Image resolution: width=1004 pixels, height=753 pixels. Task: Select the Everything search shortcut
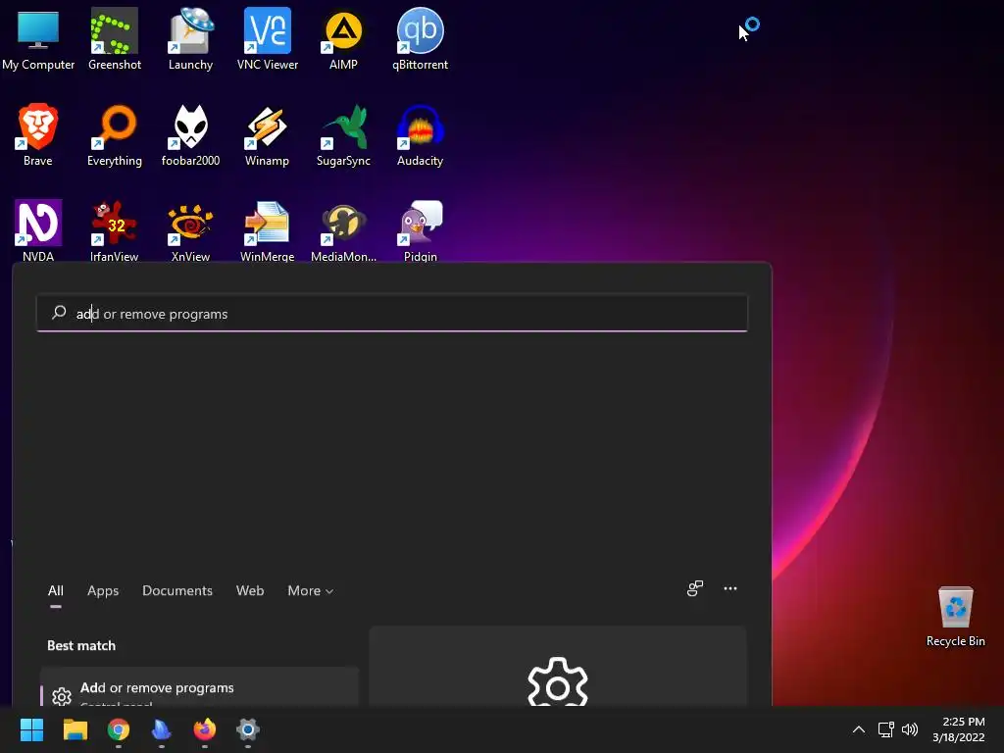tap(115, 135)
